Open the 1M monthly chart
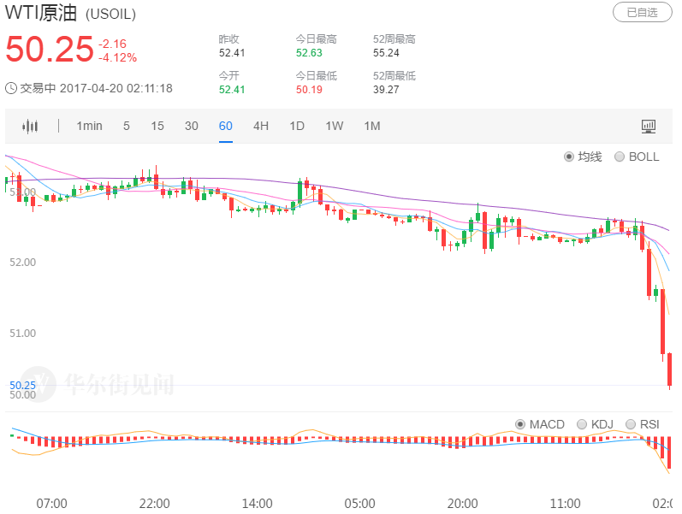The image size is (682, 514). (372, 127)
